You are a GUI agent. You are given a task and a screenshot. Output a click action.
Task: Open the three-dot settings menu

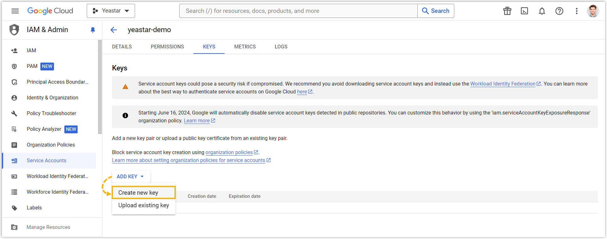tap(576, 11)
